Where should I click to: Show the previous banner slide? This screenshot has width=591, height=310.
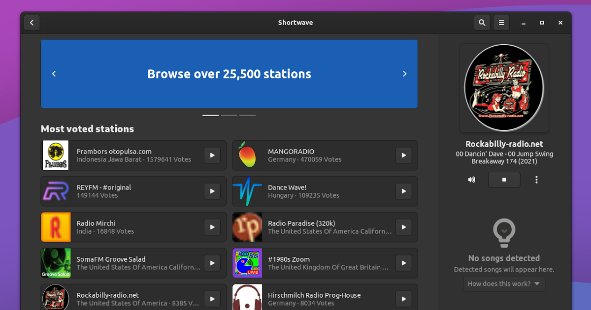click(54, 74)
